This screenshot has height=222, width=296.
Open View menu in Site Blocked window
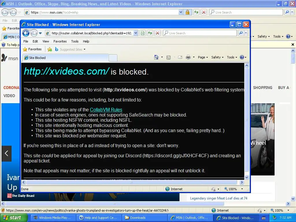point(46,41)
